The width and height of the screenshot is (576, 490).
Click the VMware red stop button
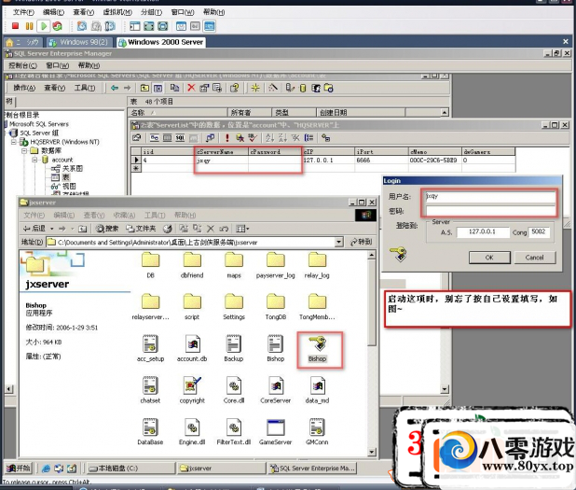tap(15, 26)
